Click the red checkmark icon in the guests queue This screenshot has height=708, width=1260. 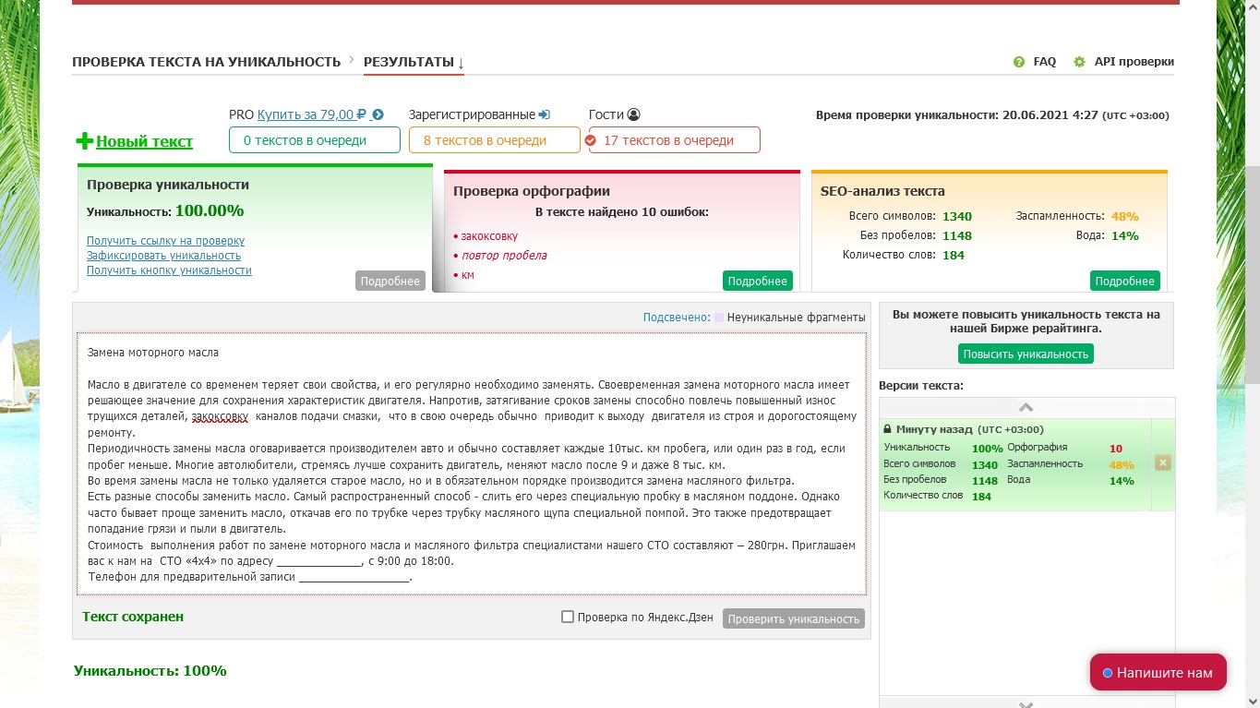(x=591, y=140)
